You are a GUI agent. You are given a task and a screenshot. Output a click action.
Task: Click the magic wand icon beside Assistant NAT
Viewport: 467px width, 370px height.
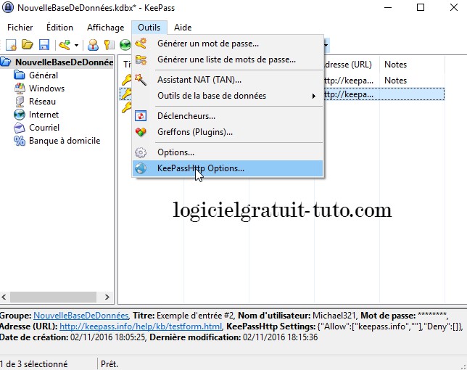click(141, 80)
